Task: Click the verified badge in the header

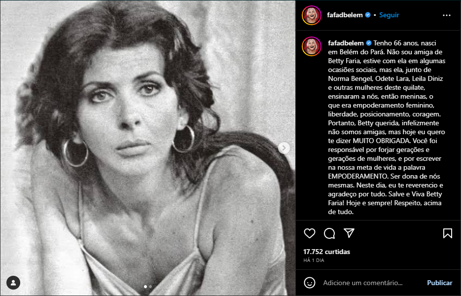Action: click(368, 15)
